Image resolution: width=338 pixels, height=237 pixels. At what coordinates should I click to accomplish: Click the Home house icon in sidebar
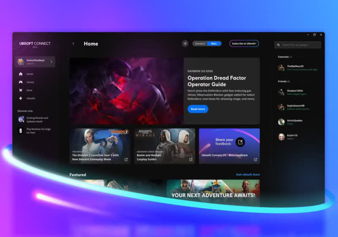point(21,74)
